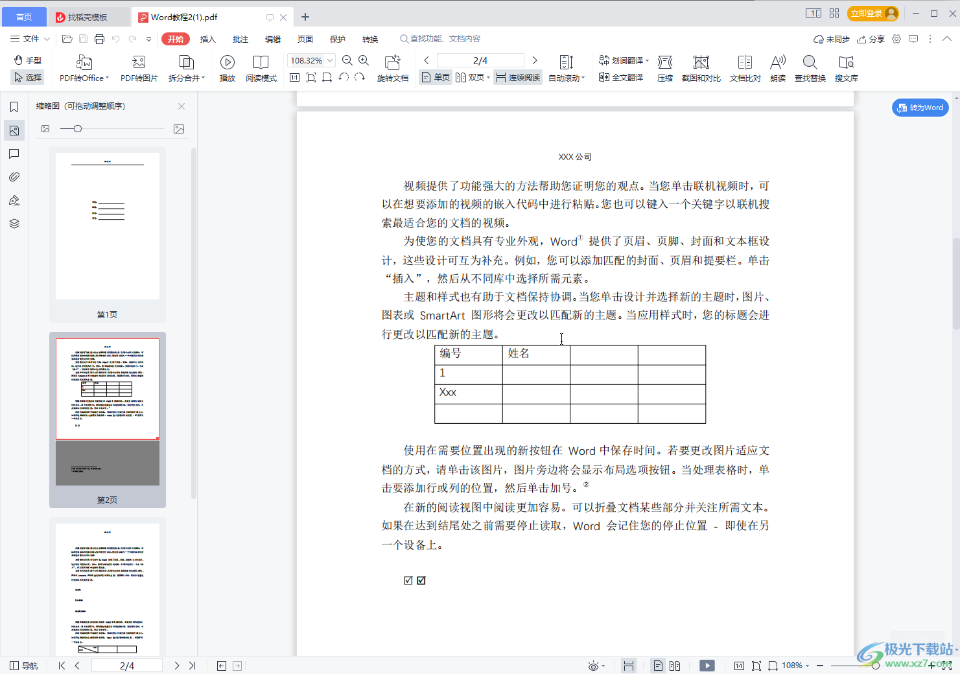Image resolution: width=960 pixels, height=674 pixels.
Task: Start slideshow with 播放 icon
Action: point(228,68)
